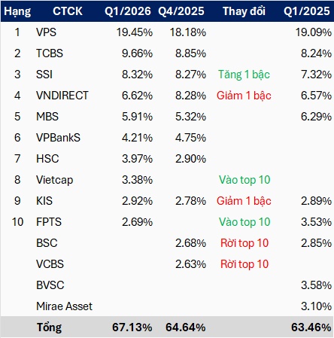This screenshot has width=334, height=338.
Task: Click the Hạng column header
Action: point(17,11)
